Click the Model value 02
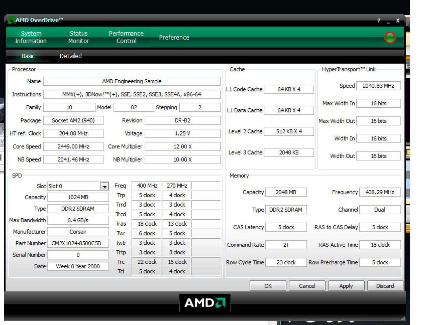Viewport: 422px width, 325px height. coord(134,107)
